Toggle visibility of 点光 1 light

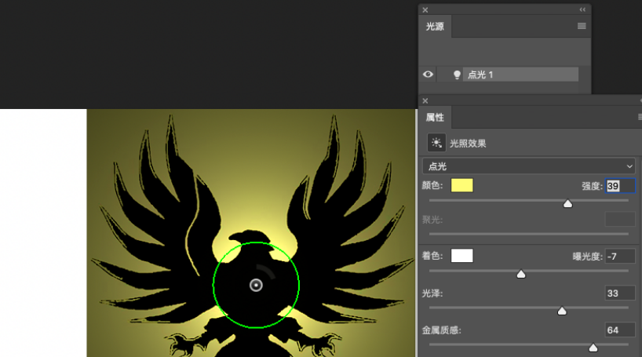[x=428, y=75]
